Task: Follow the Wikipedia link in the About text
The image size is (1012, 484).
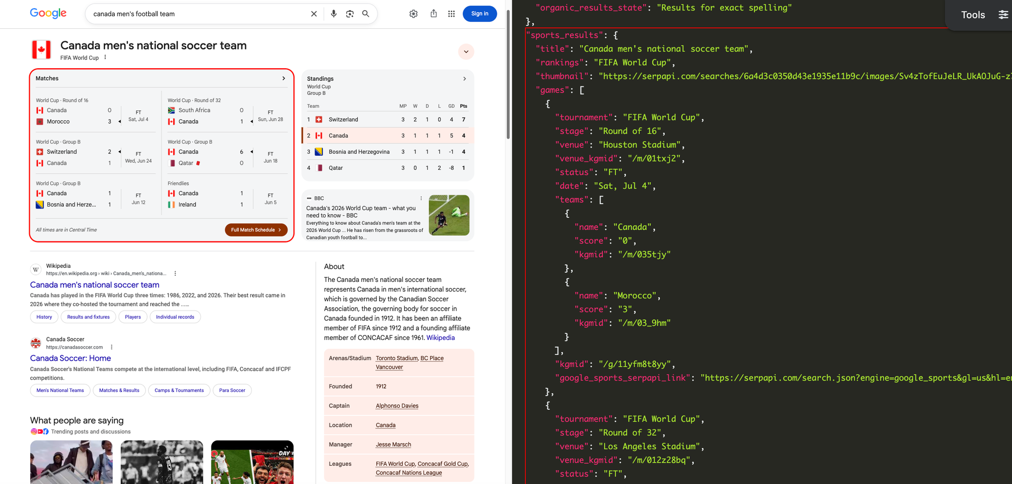Action: click(441, 337)
